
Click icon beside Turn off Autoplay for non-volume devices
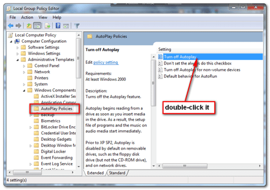(x=160, y=70)
